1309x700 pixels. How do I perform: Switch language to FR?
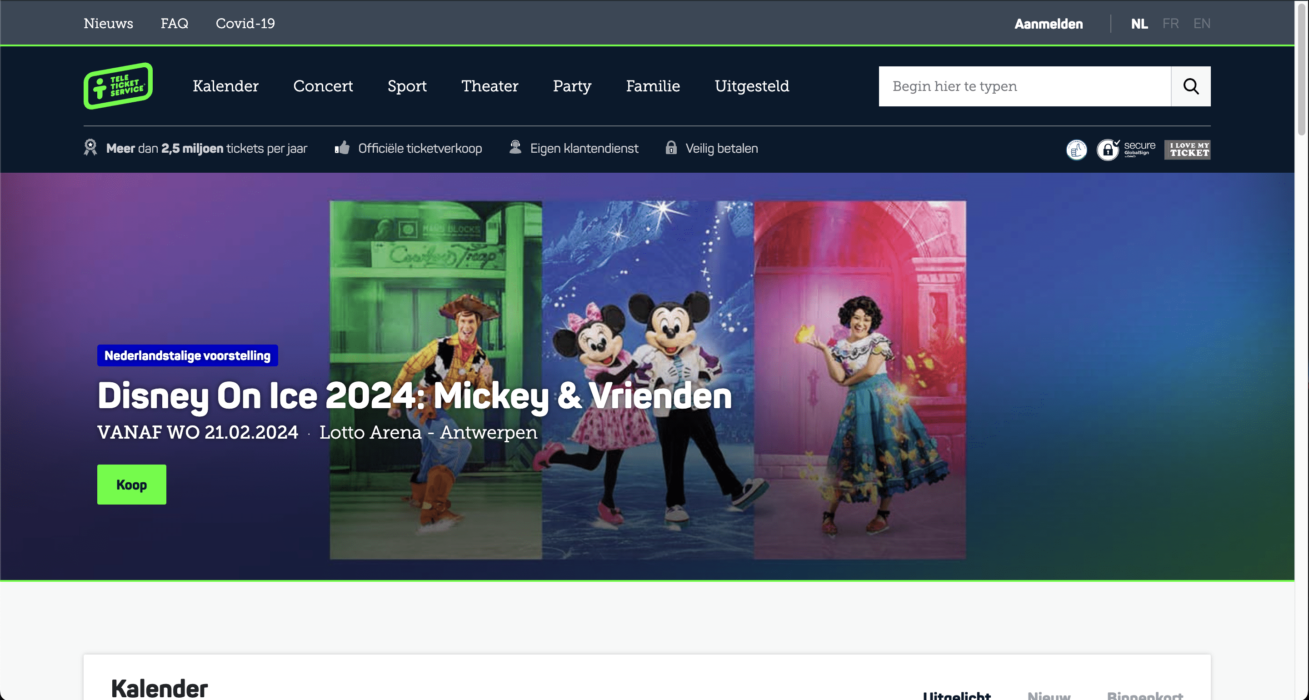tap(1171, 24)
